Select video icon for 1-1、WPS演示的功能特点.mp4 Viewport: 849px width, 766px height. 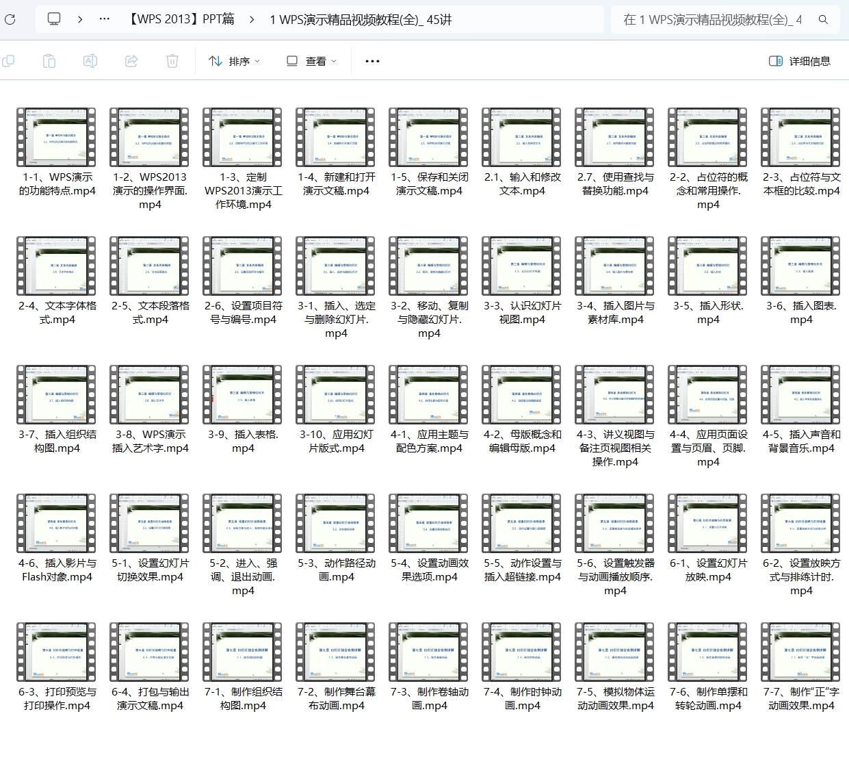pos(57,138)
